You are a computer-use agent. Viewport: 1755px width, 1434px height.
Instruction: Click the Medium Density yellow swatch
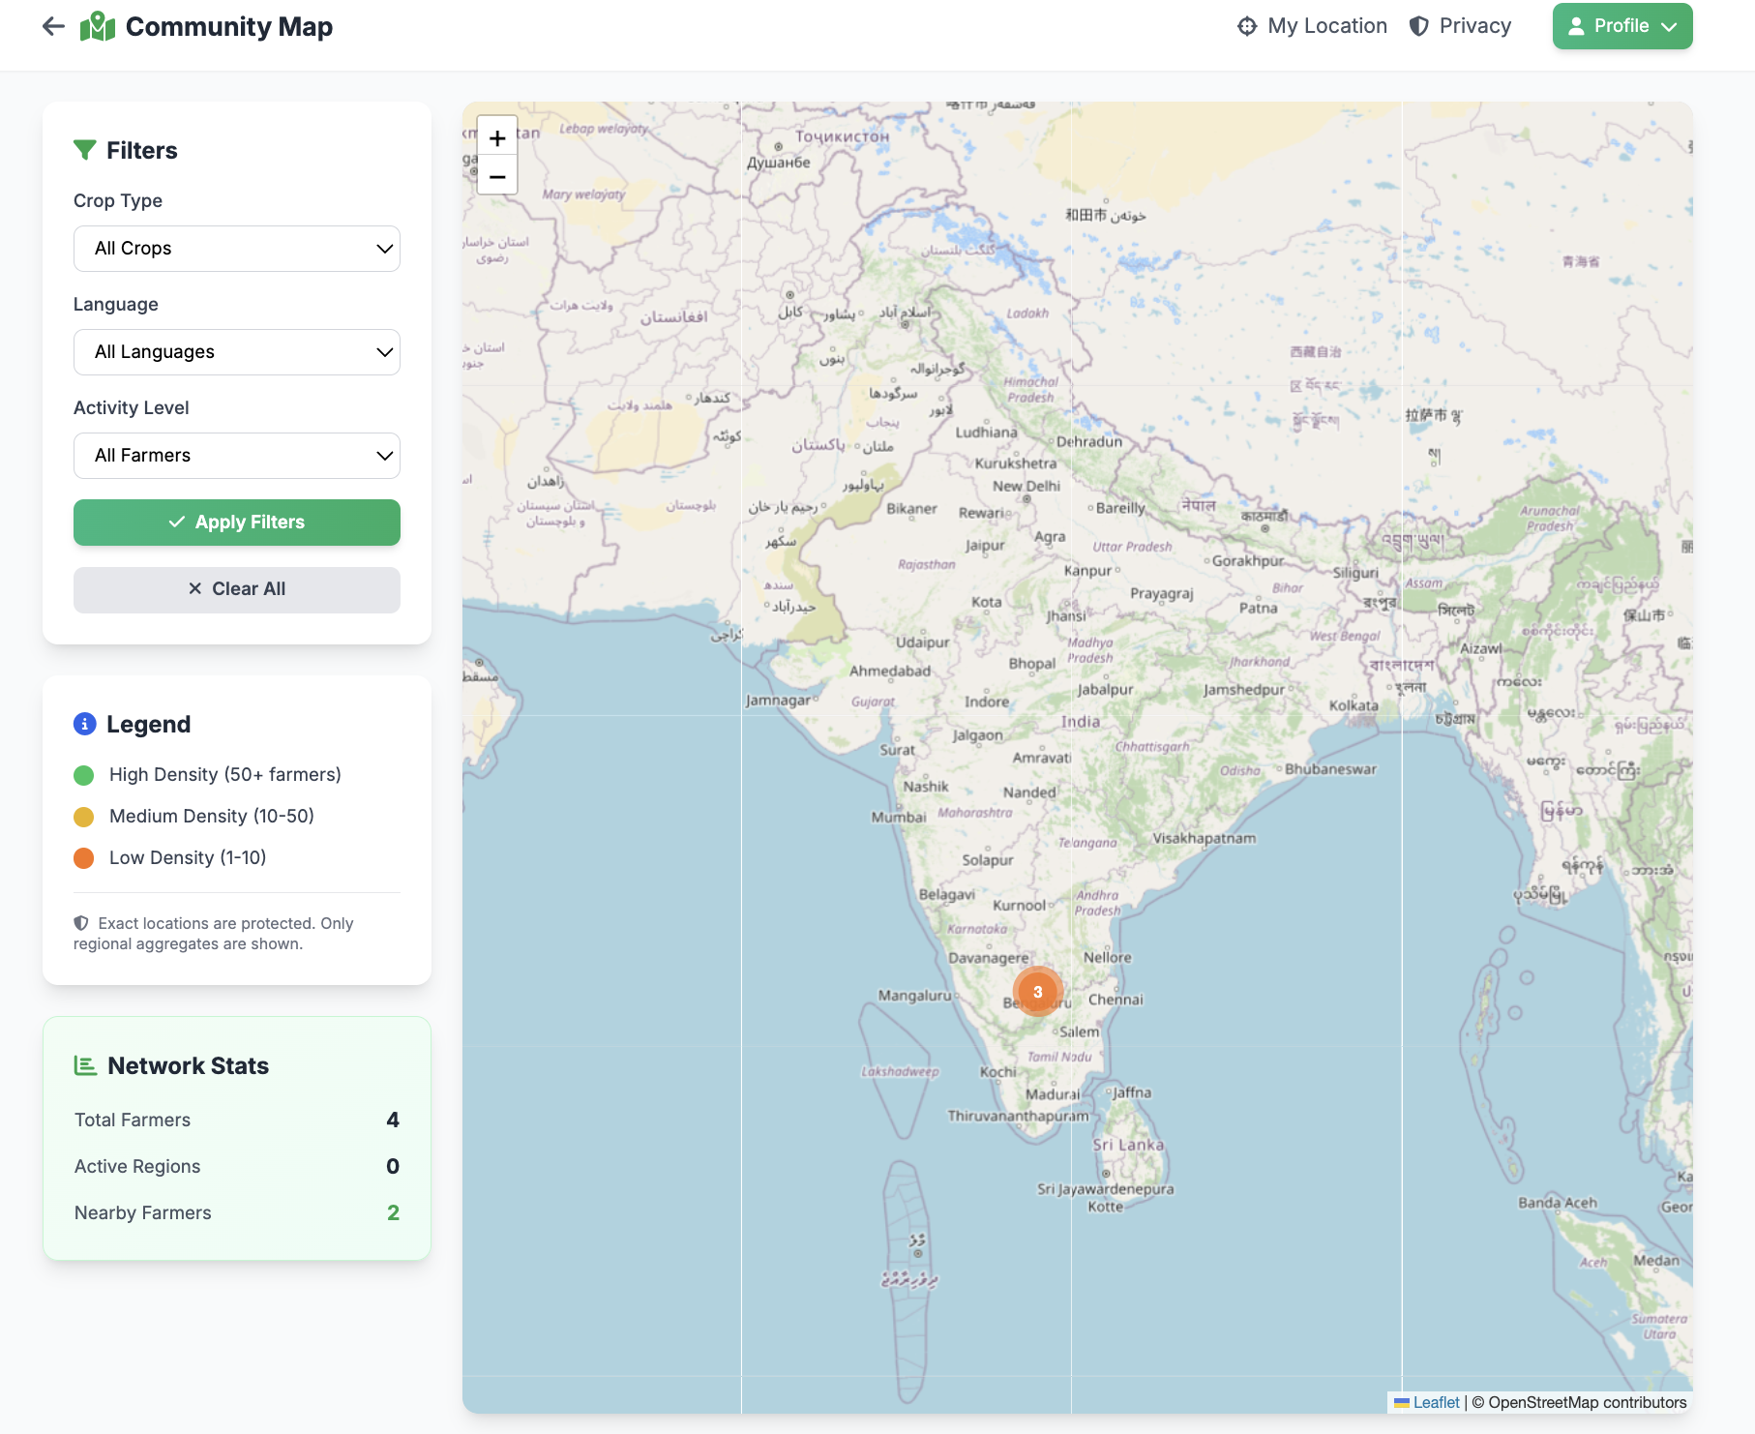84,817
